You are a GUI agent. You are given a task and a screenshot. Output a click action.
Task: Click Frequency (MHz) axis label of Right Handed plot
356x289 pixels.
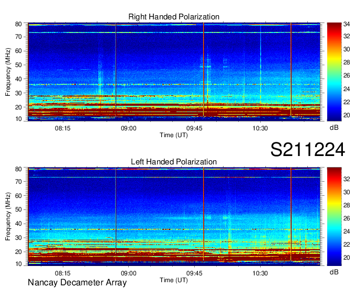[x=8, y=72]
